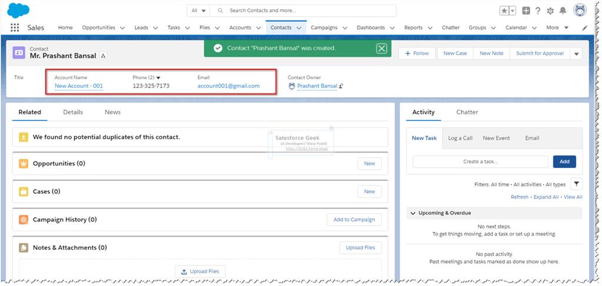This screenshot has height=286, width=602.
Task: Select the Email activity tab
Action: [532, 138]
